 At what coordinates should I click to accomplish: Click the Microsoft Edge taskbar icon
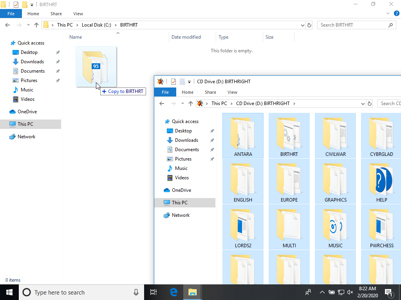(x=173, y=292)
